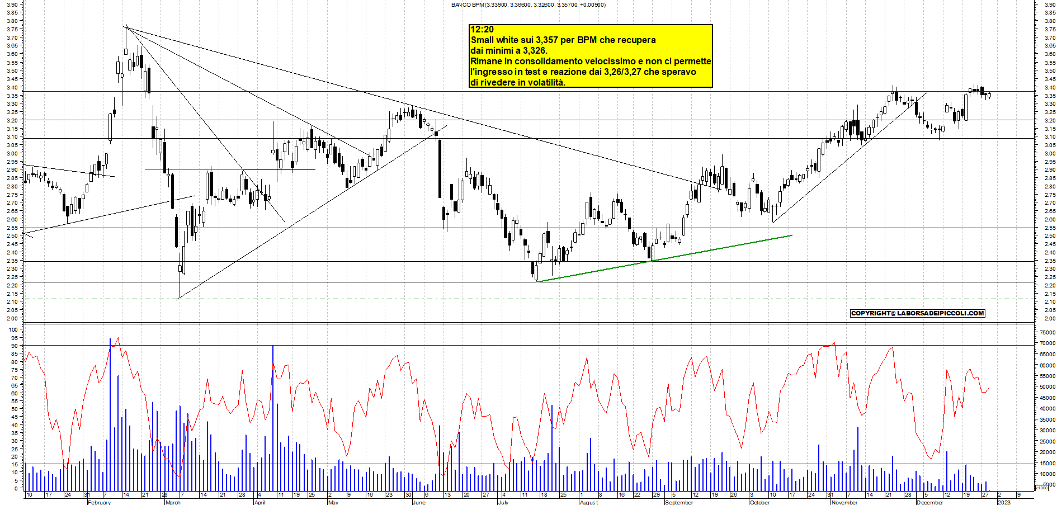Screen dimensions: 1057x505
Task: Click the 75000 volume scale label
Action: (1047, 332)
